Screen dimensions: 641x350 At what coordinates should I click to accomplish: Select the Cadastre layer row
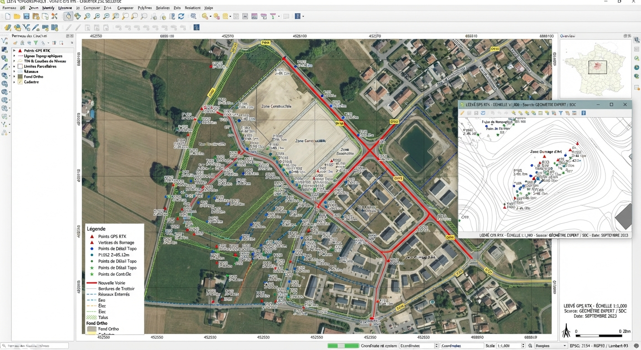click(42, 82)
